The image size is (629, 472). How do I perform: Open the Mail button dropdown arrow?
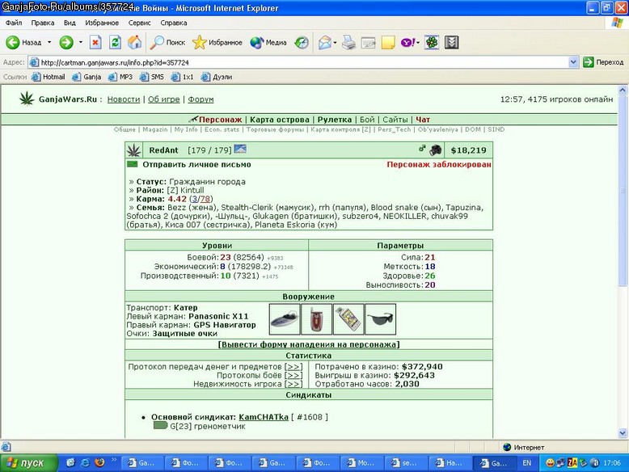coord(335,42)
